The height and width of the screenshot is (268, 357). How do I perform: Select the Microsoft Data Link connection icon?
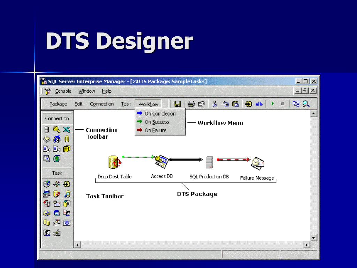(x=47, y=158)
